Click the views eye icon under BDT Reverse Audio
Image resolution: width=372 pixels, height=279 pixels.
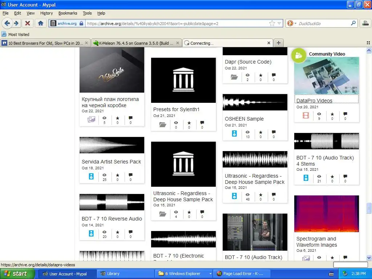click(104, 232)
